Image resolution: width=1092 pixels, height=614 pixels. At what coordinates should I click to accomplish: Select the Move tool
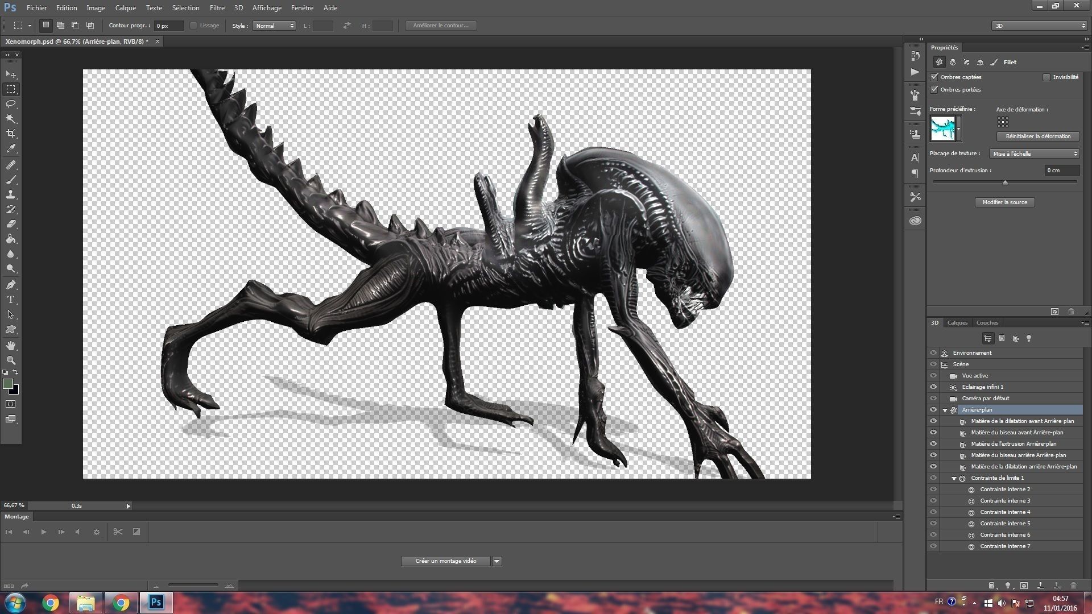(x=11, y=74)
